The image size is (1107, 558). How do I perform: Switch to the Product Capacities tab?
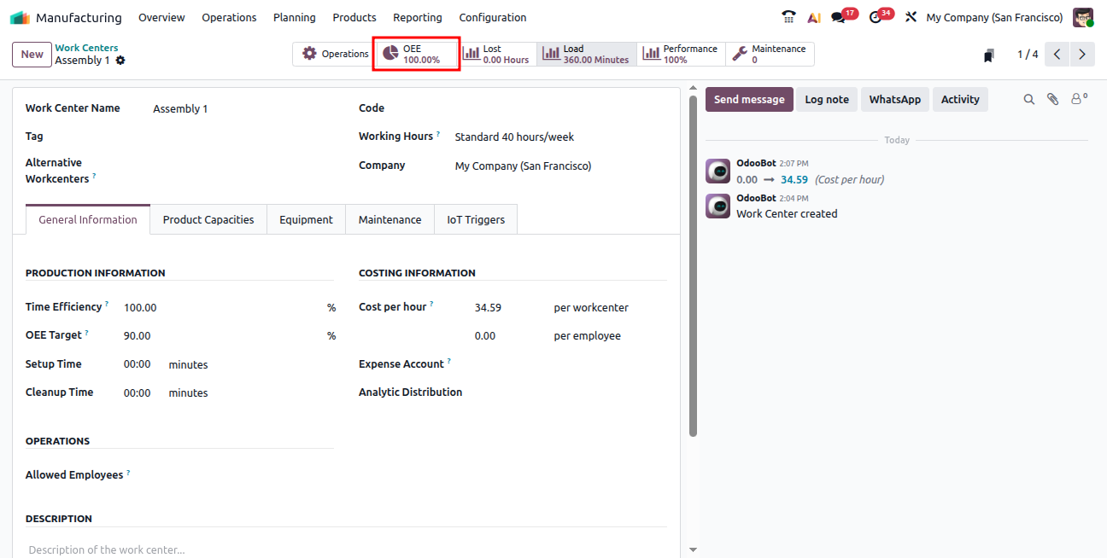[x=208, y=219]
